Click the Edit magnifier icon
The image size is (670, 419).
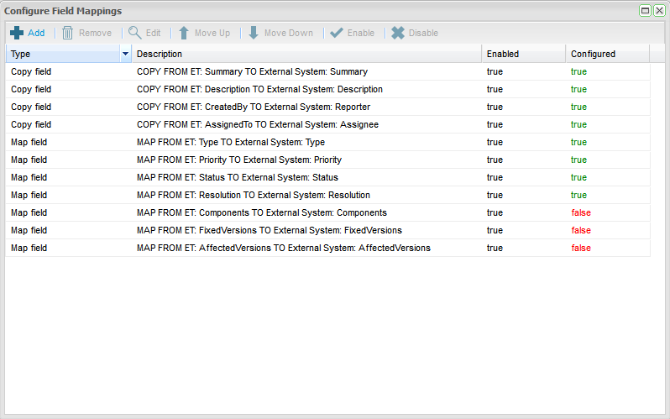134,33
